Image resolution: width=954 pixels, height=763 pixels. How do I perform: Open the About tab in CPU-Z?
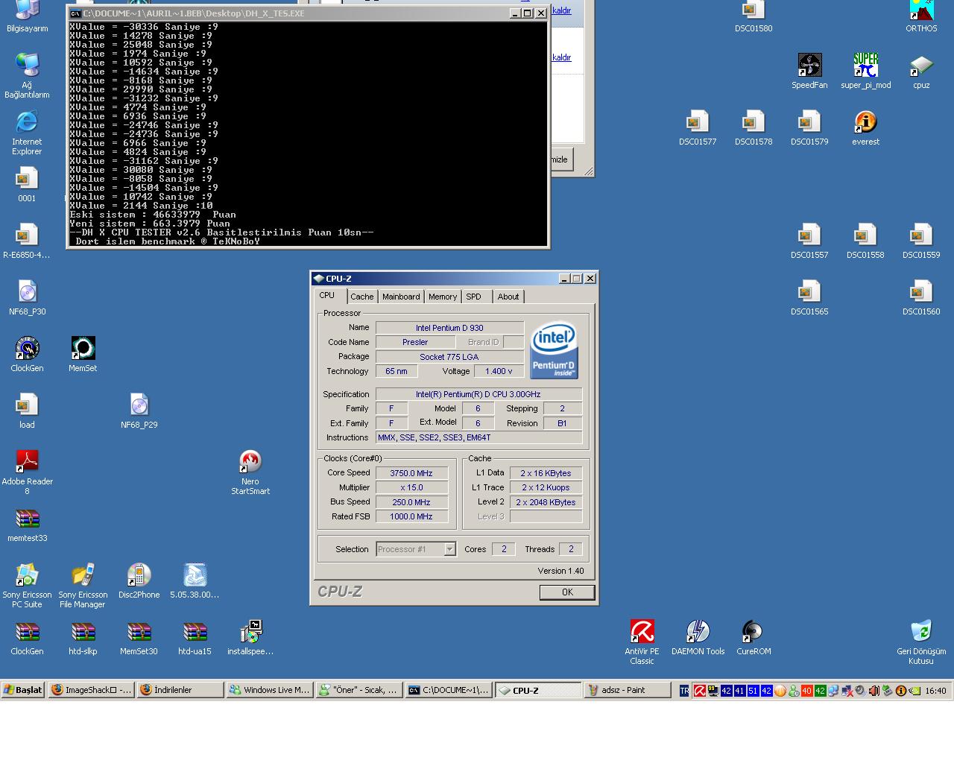[508, 297]
